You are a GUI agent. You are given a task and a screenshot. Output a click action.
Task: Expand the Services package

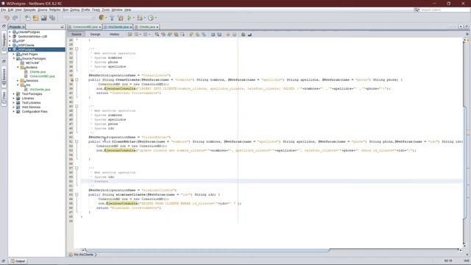(x=18, y=80)
